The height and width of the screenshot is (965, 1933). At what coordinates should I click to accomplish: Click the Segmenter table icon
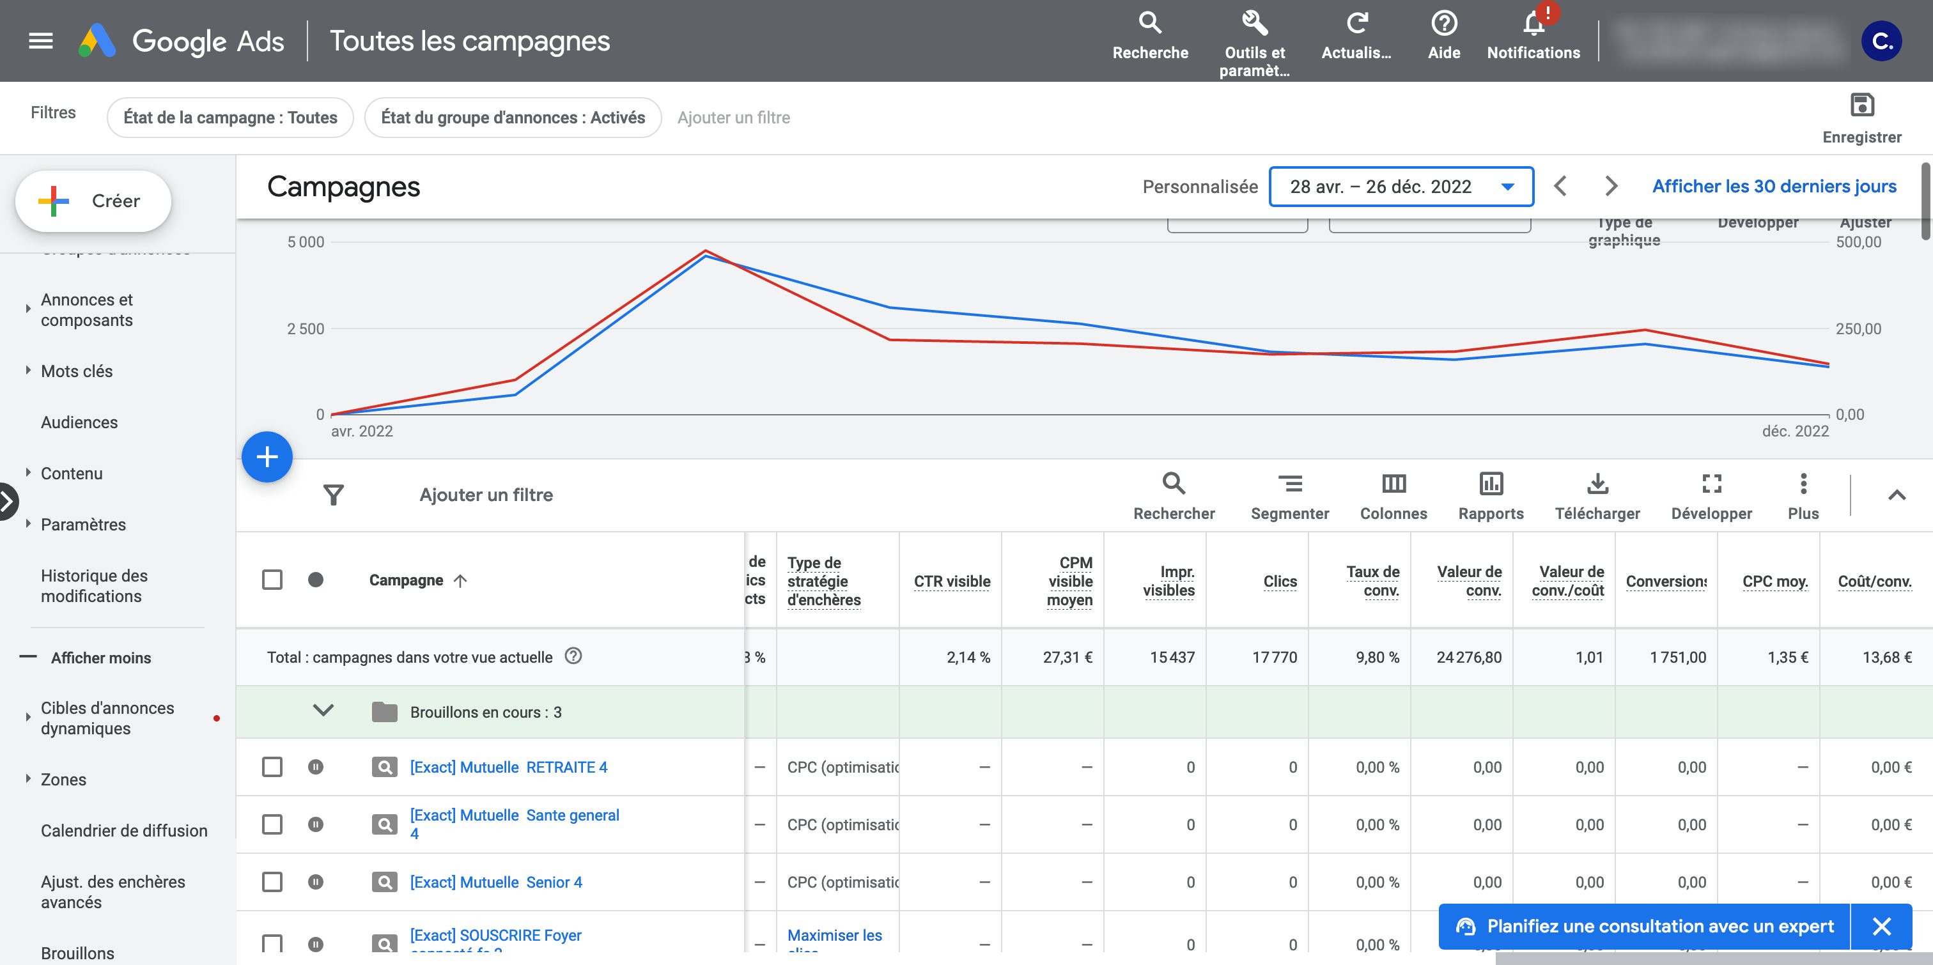coord(1289,484)
